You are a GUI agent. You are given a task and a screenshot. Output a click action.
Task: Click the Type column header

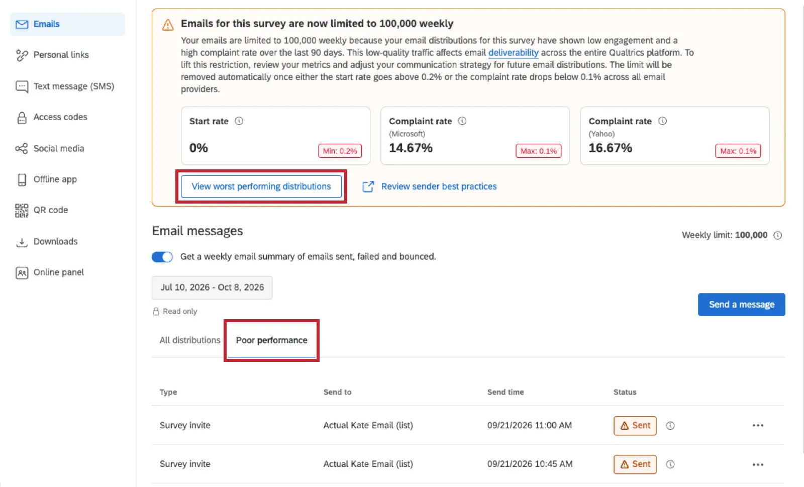tap(168, 392)
